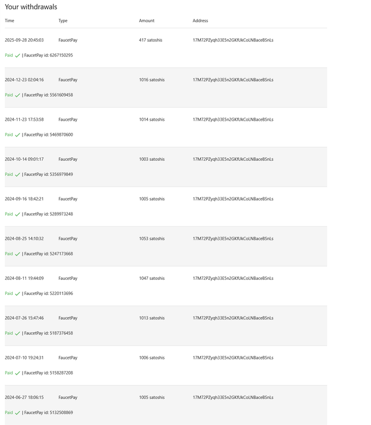Click the Type column header

[63, 21]
